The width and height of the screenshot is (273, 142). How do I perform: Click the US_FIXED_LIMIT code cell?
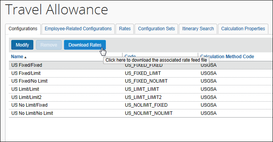click(143, 73)
